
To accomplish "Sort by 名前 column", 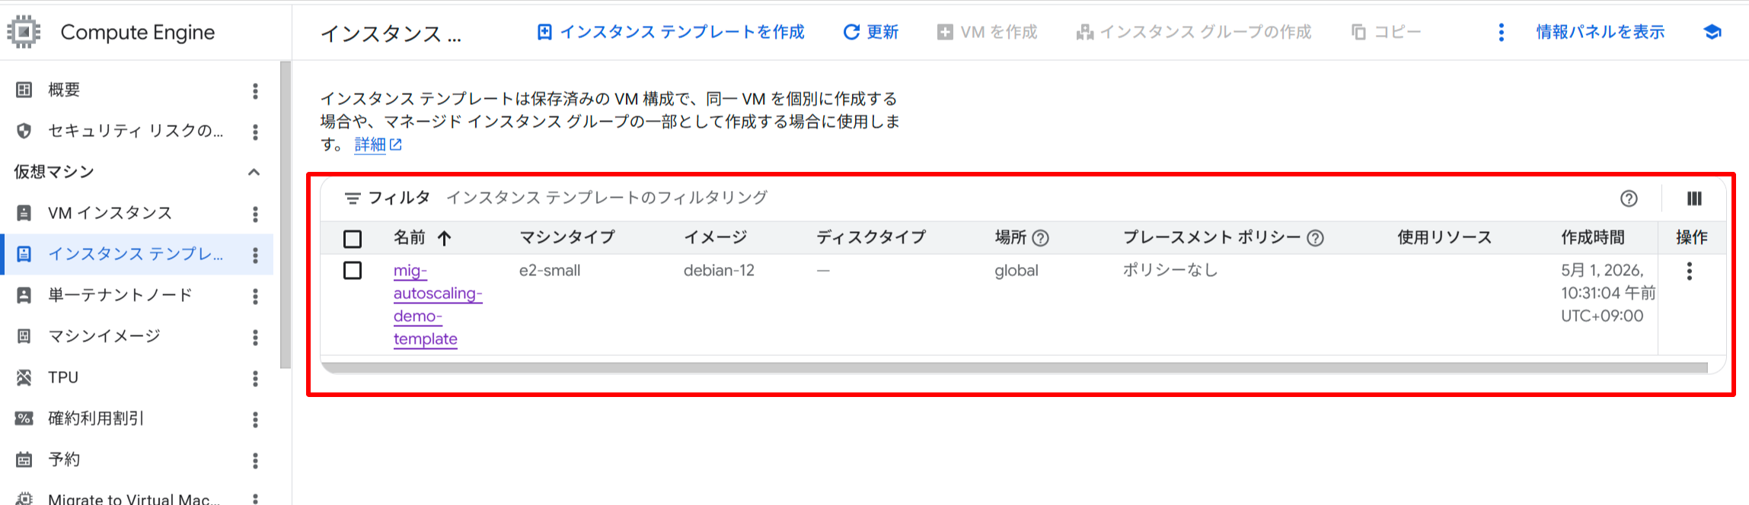I will click(423, 238).
